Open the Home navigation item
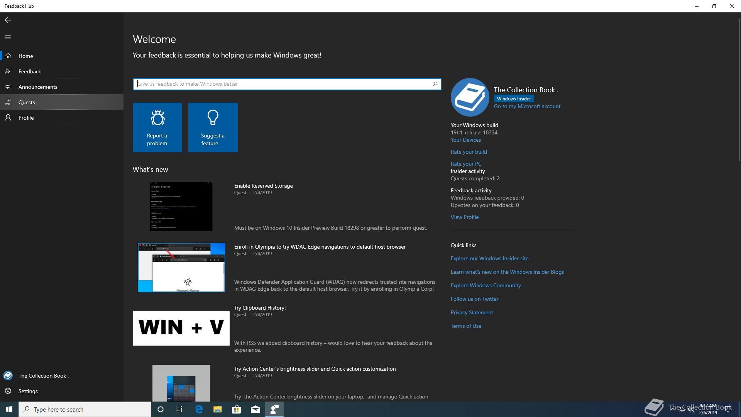Screen dimensions: 741x417 pos(62,56)
